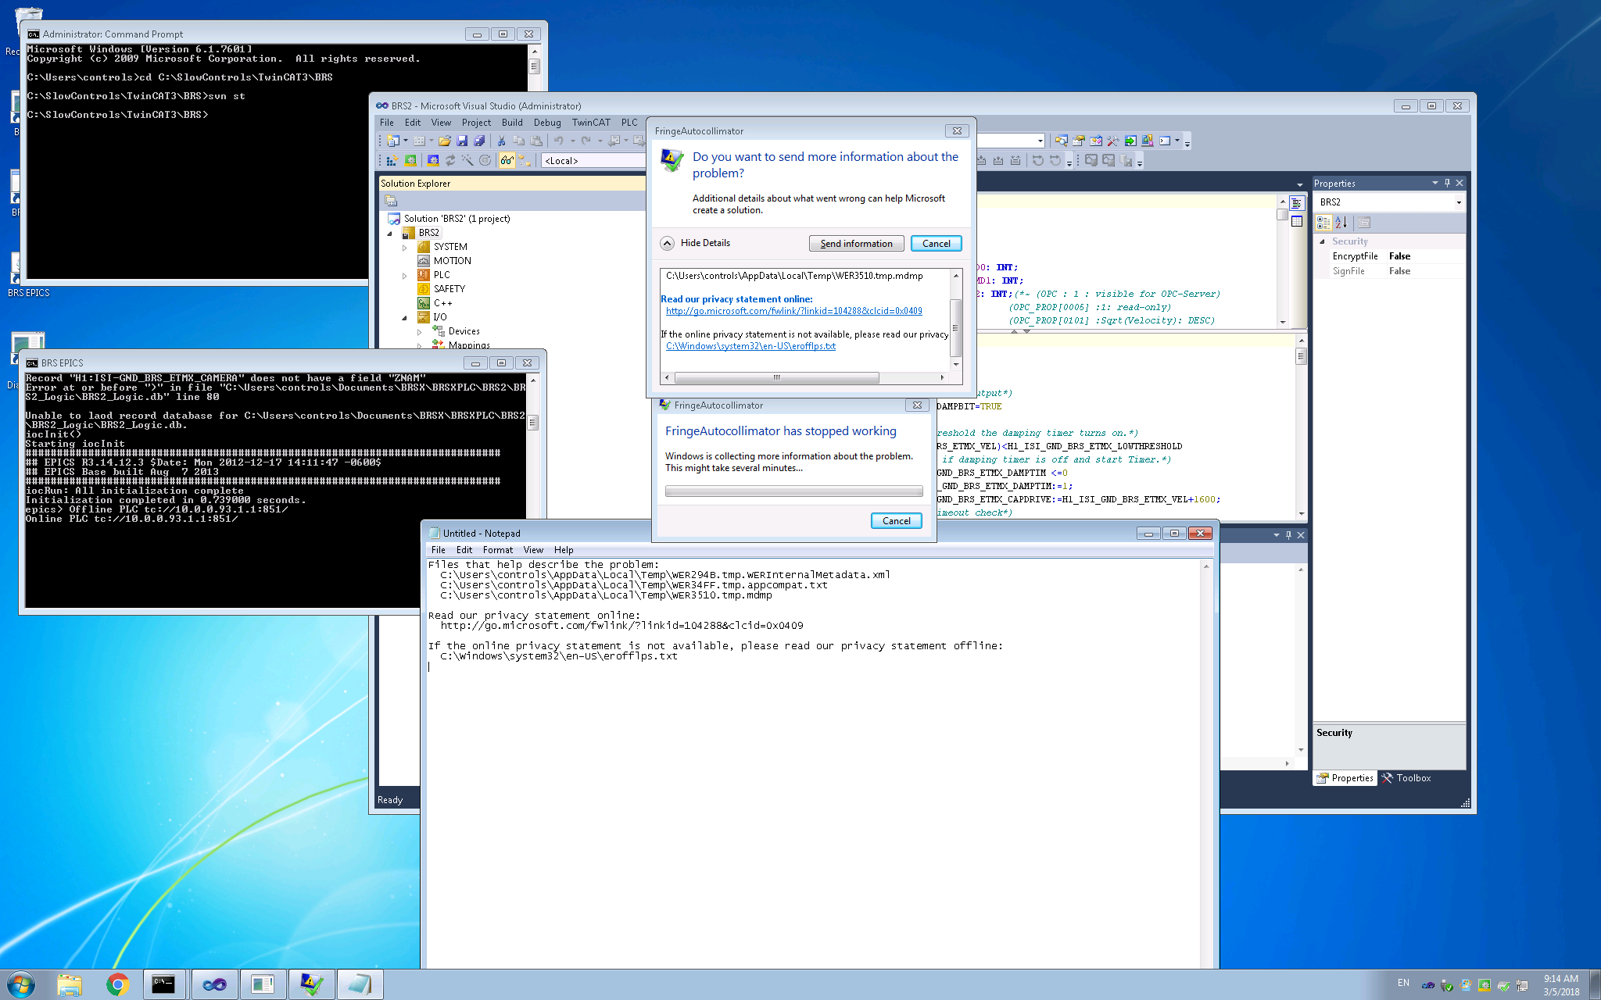Collapse Hide Details chevron in error dialog

click(667, 243)
